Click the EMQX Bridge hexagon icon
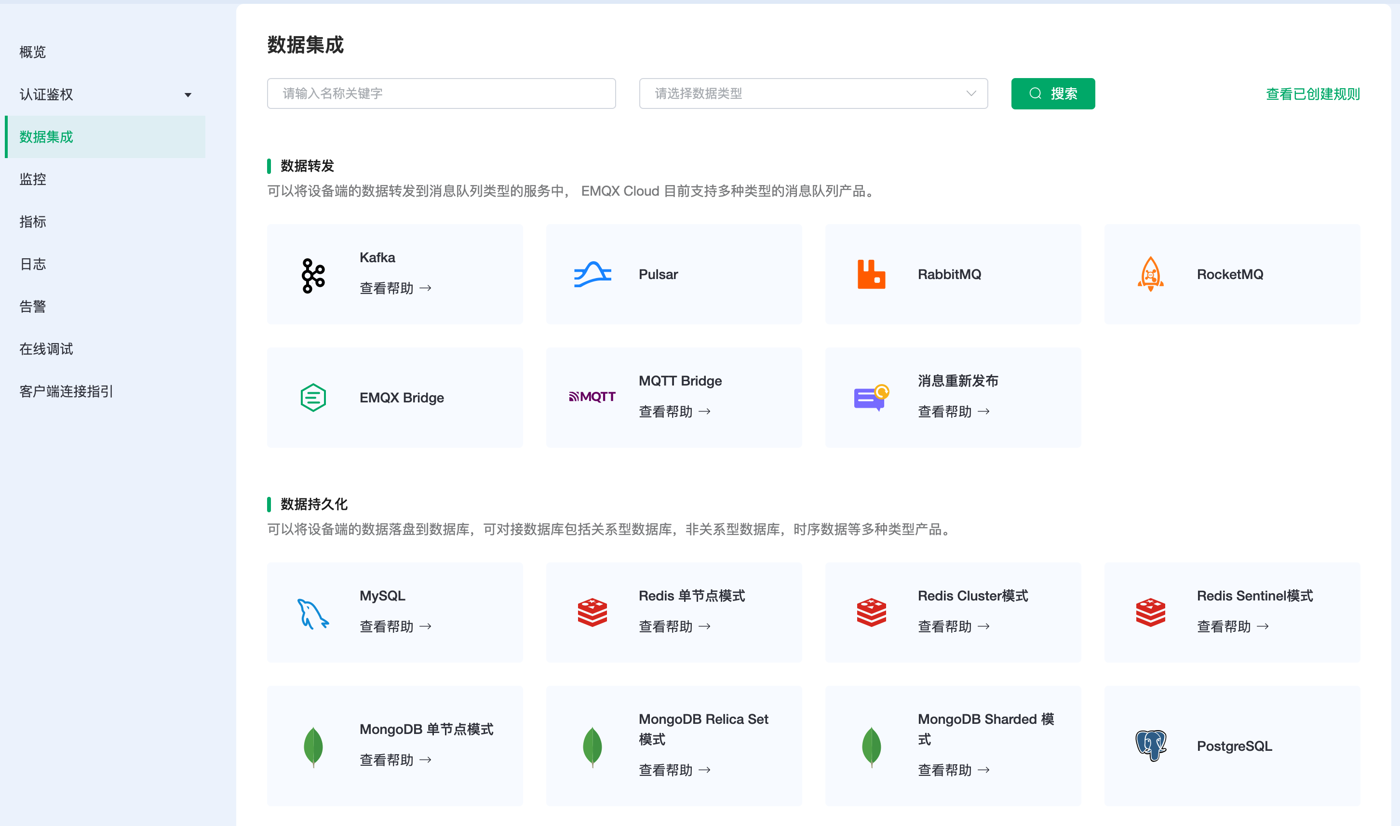This screenshot has height=826, width=1400. pyautogui.click(x=313, y=398)
